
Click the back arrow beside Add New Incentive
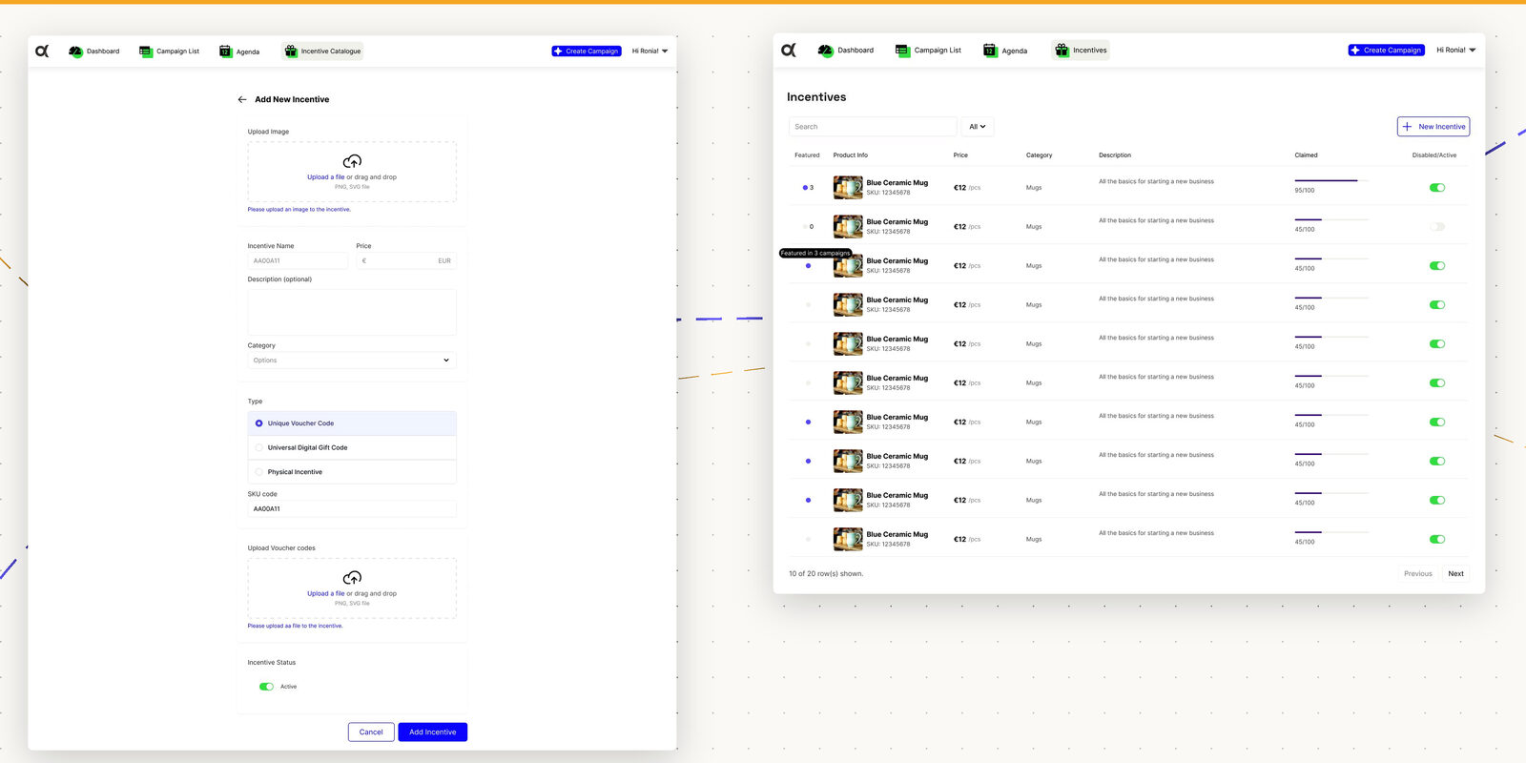point(242,99)
